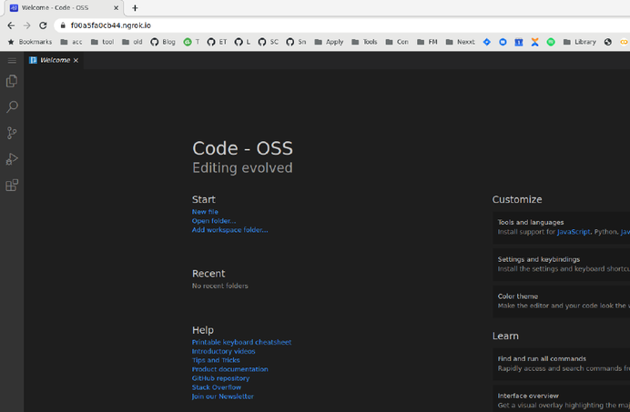This screenshot has width=630, height=412.
Task: Open the Apply bookmarks folder
Action: (x=329, y=42)
